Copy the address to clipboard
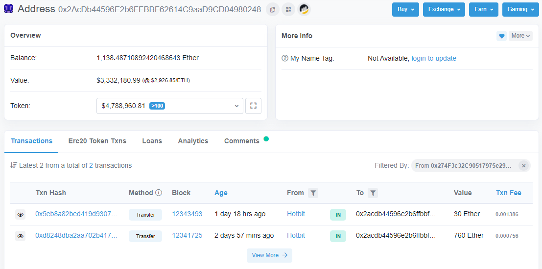The height and width of the screenshot is (269, 542). (x=273, y=9)
